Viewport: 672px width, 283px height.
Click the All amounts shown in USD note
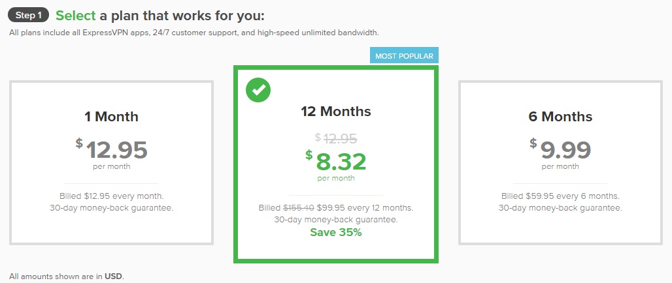coord(67,276)
